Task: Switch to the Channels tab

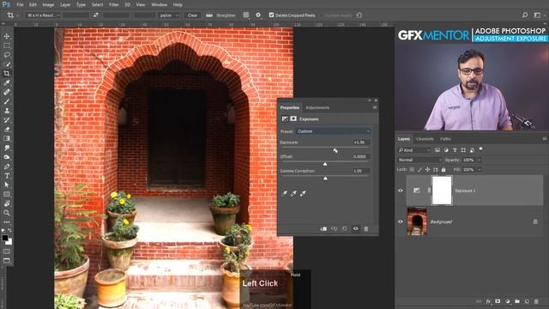Action: click(425, 139)
